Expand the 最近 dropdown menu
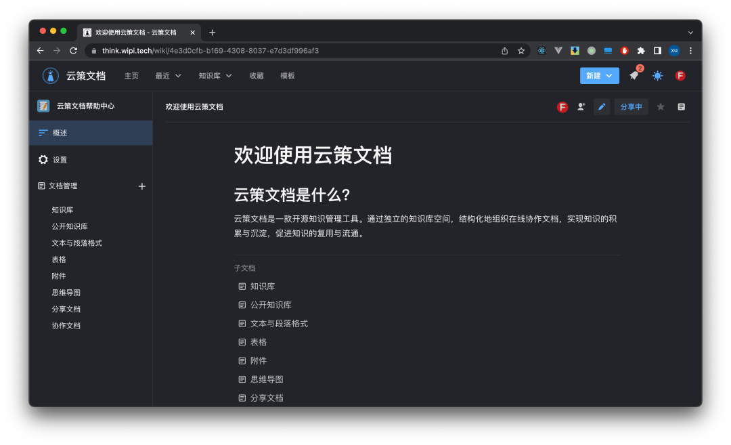The height and width of the screenshot is (445, 731). [x=168, y=76]
